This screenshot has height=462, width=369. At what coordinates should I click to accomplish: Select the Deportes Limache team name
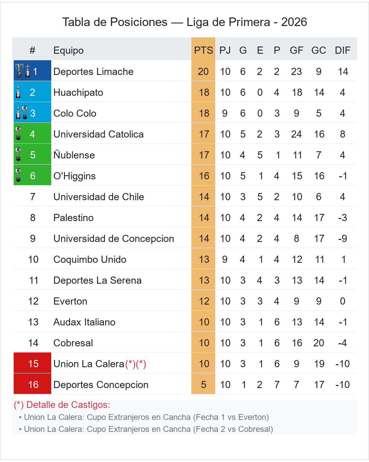point(93,72)
